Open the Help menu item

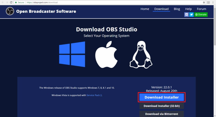pos(188,9)
